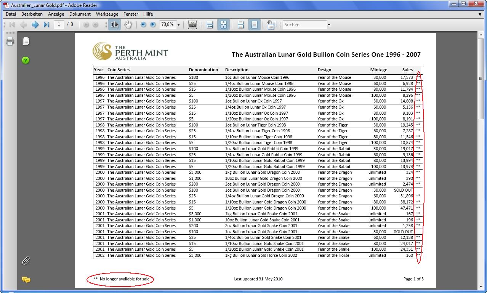Click the page number input field
Screen dimensions: 487x293
(59, 24)
